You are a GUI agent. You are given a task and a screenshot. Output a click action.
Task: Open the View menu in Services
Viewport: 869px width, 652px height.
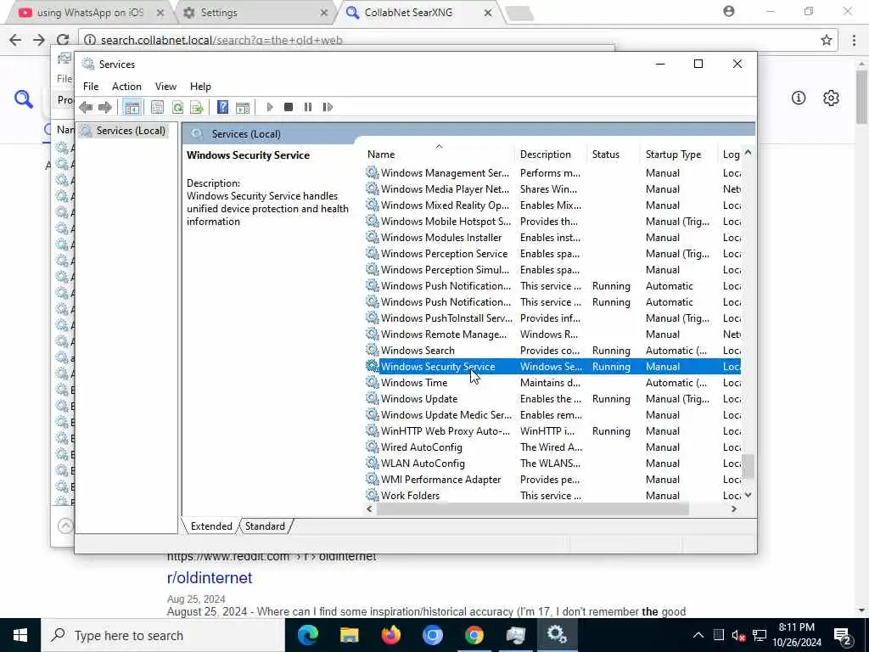(165, 87)
